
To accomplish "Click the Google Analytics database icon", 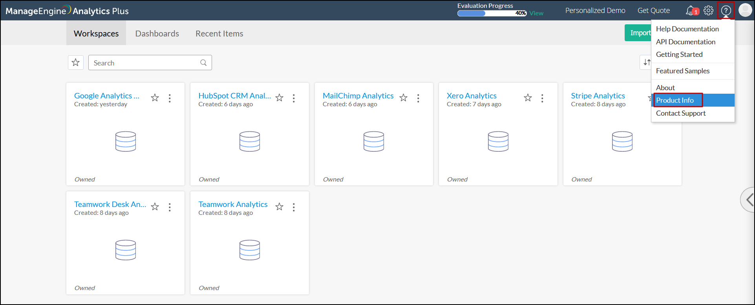I will point(126,142).
